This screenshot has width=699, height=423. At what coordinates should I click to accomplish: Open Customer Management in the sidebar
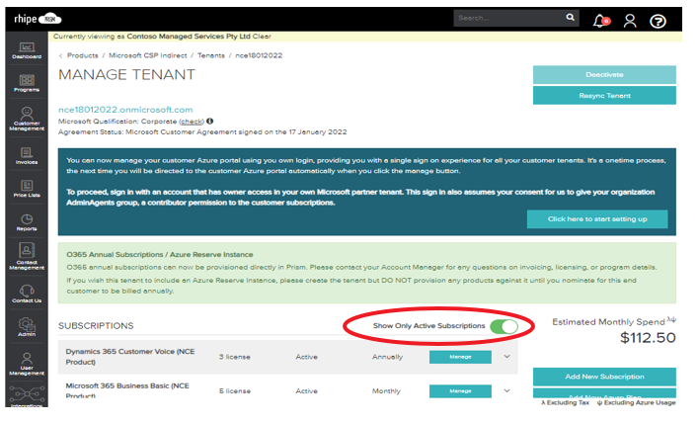[27, 119]
